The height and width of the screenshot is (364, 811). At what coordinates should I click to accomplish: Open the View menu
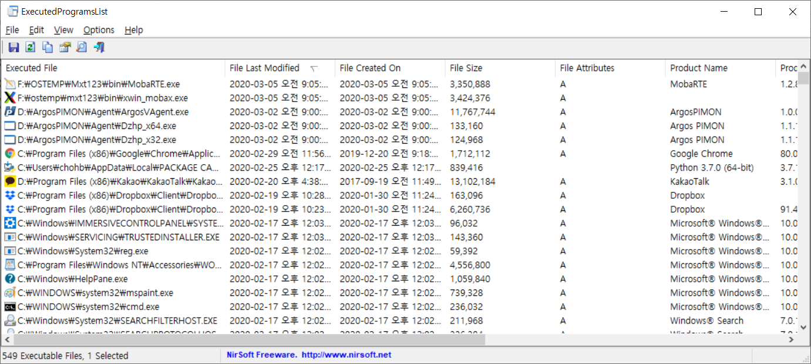pos(63,30)
